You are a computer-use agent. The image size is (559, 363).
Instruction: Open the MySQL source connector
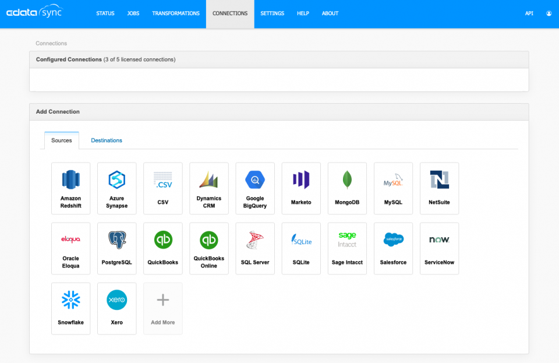pos(393,188)
